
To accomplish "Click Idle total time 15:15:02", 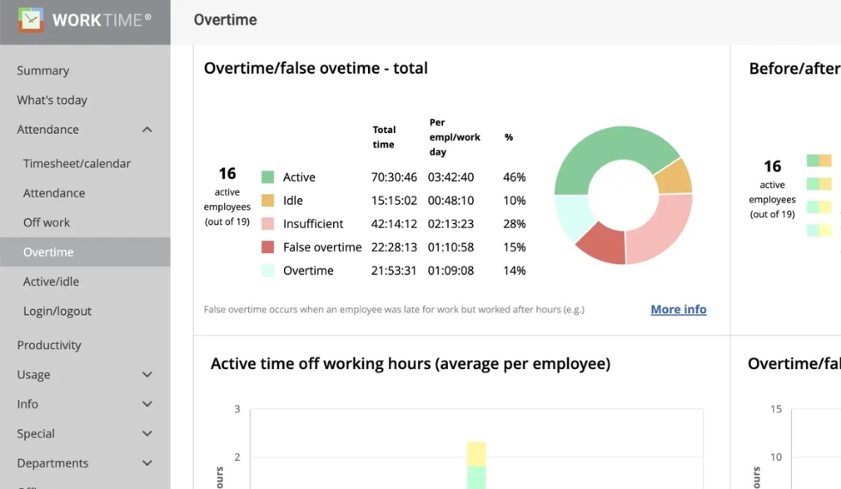I will (x=394, y=201).
